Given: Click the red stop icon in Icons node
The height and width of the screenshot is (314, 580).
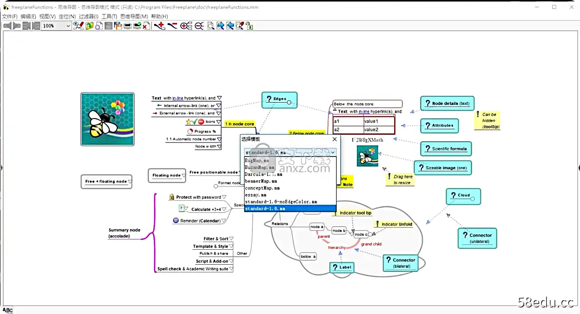Looking at the screenshot, I should coord(201,121).
